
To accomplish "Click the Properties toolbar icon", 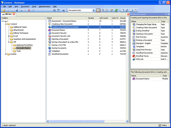I will coord(111,10).
